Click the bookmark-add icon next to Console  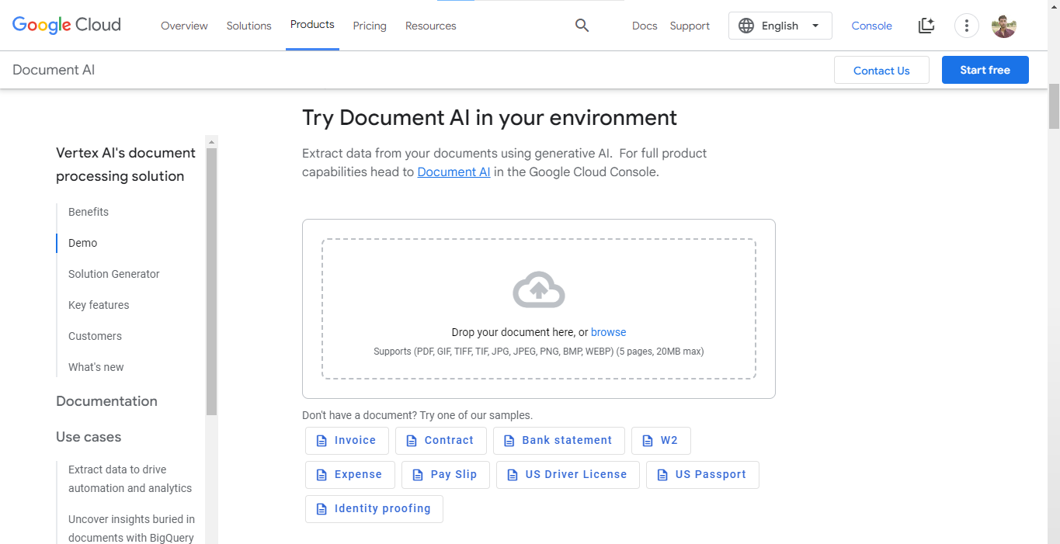tap(926, 26)
